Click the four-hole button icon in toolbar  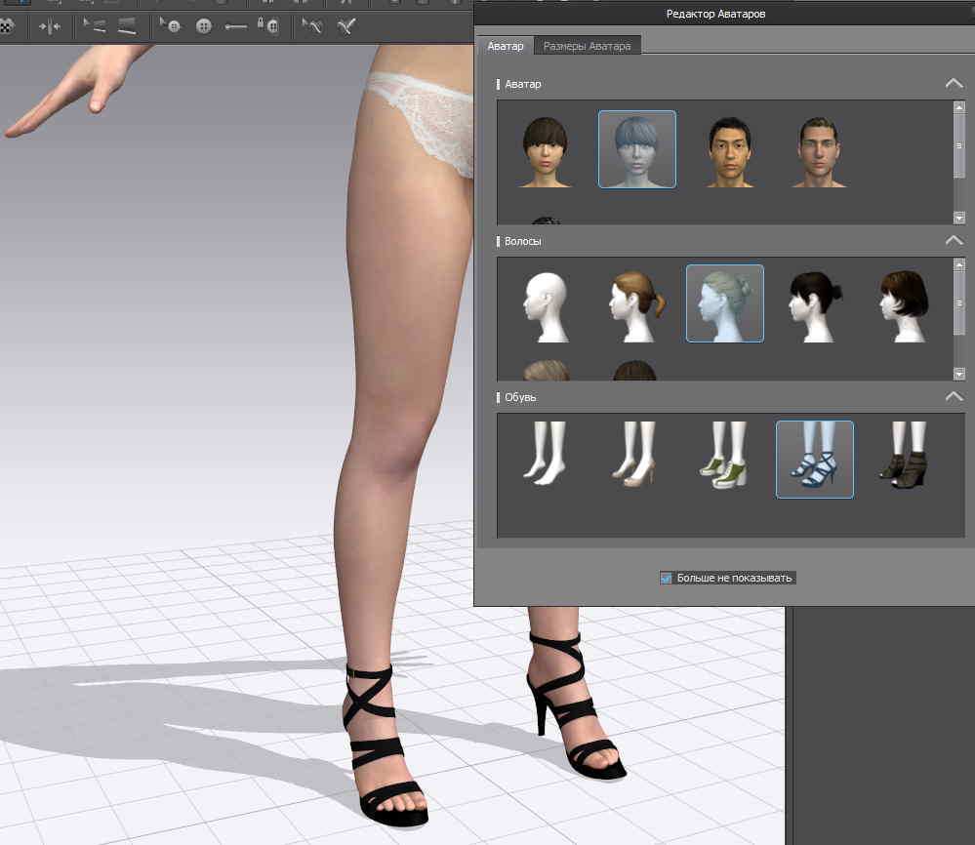coord(204,26)
